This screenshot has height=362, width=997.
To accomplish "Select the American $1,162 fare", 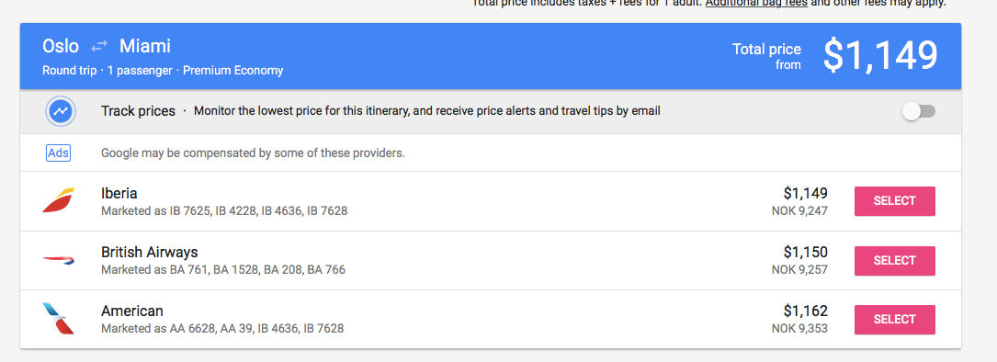I will coord(895,320).
